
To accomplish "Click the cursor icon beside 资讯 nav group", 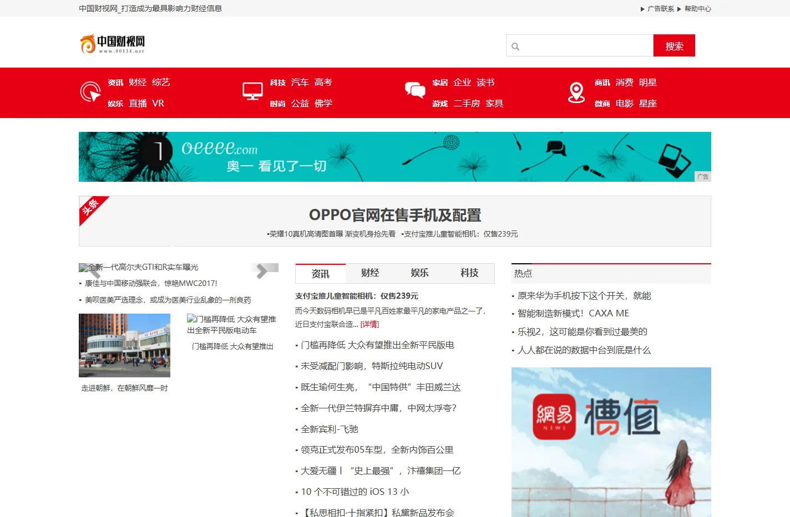I will (90, 92).
